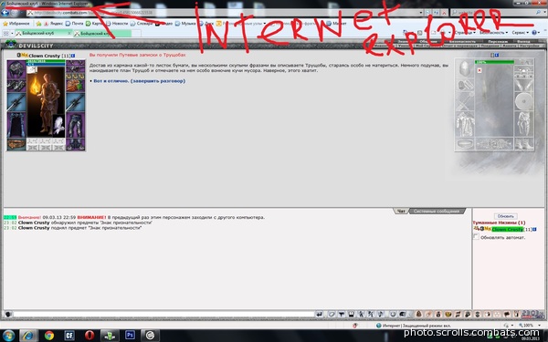Open Google Chrome from the taskbar

tap(49, 336)
